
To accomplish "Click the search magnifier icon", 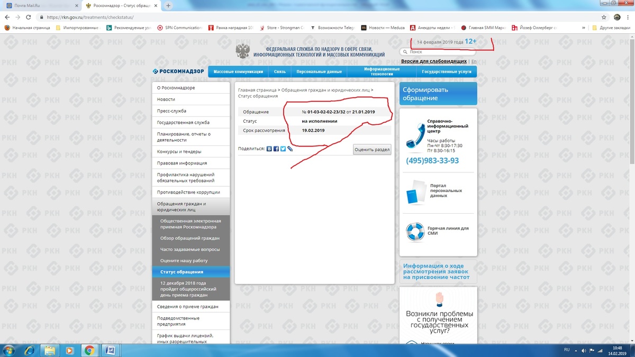I will tap(405, 52).
